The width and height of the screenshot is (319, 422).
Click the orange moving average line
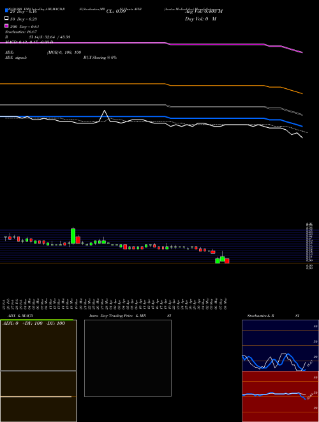[x=151, y=85]
